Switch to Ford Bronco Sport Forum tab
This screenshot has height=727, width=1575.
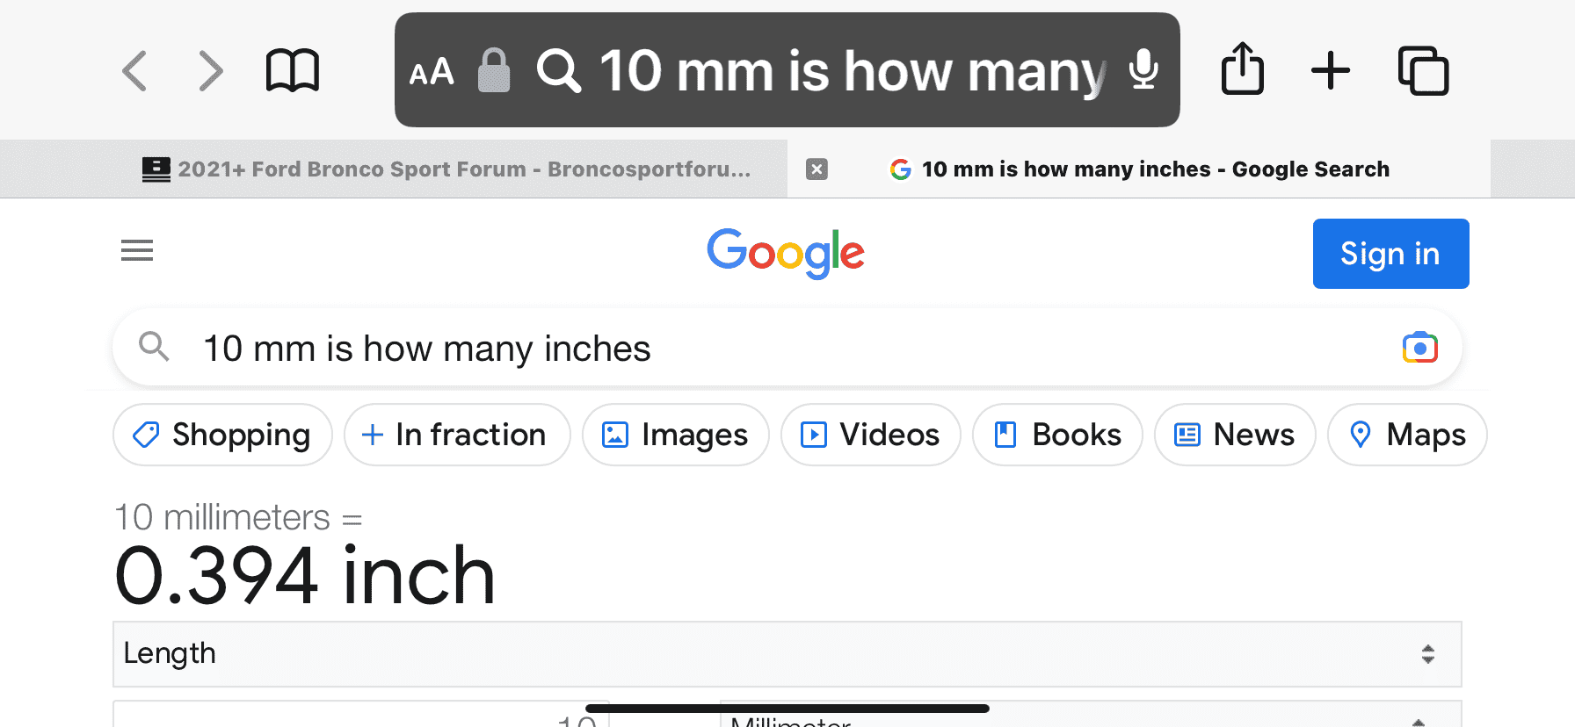coord(448,169)
